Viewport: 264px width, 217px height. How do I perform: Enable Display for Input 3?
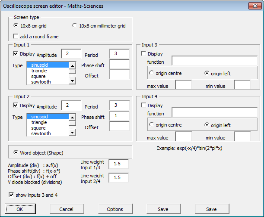(144, 54)
